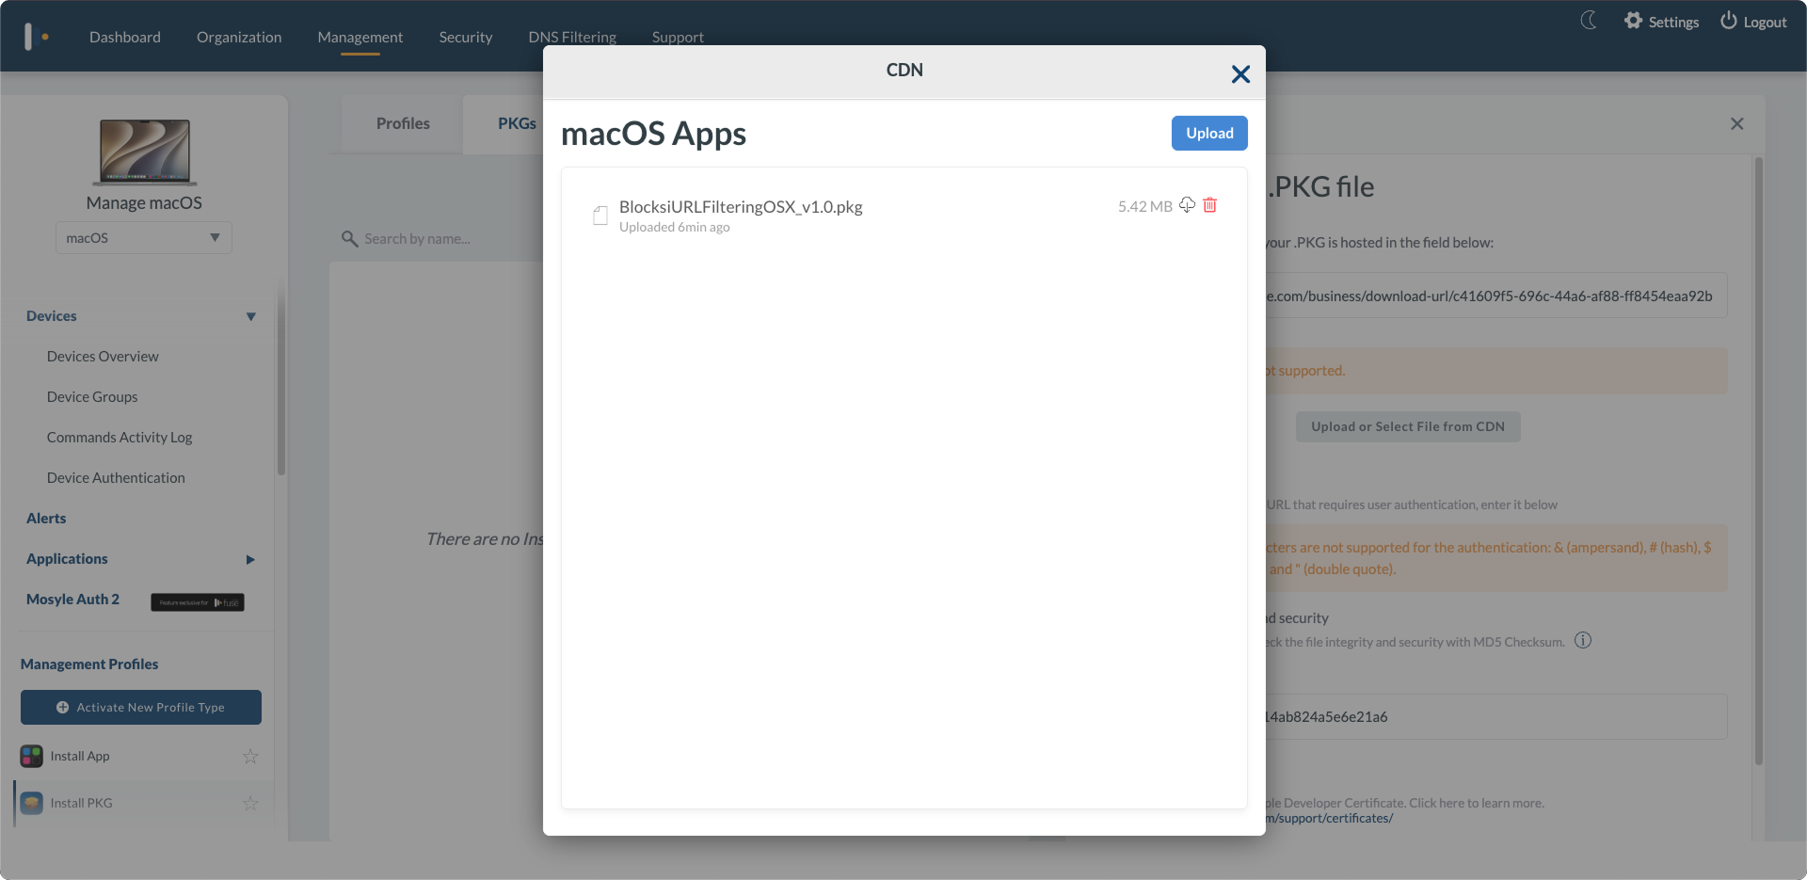Viewport: 1807px width, 880px height.
Task: Open Device Authentication
Action: click(x=116, y=478)
